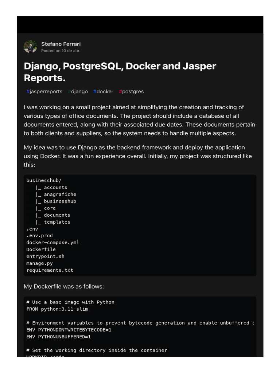Viewport: 280px width, 373px height.
Task: Click Stefano Ferrari's profile avatar
Action: (x=30, y=47)
